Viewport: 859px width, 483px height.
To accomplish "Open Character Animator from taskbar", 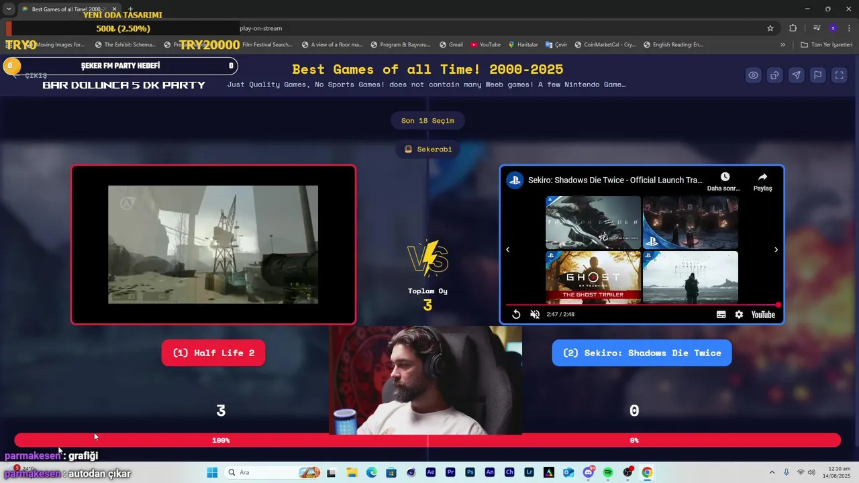I will pos(509,472).
